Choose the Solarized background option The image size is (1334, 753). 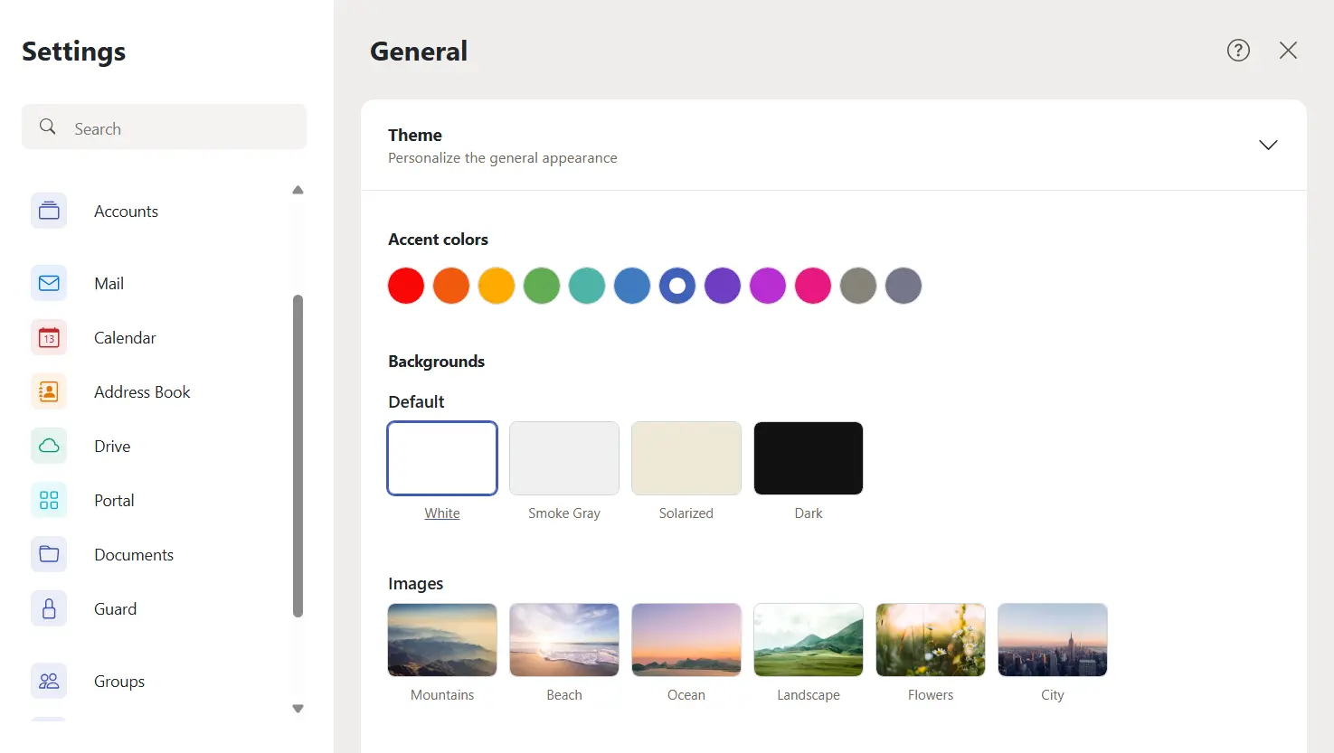coord(686,458)
